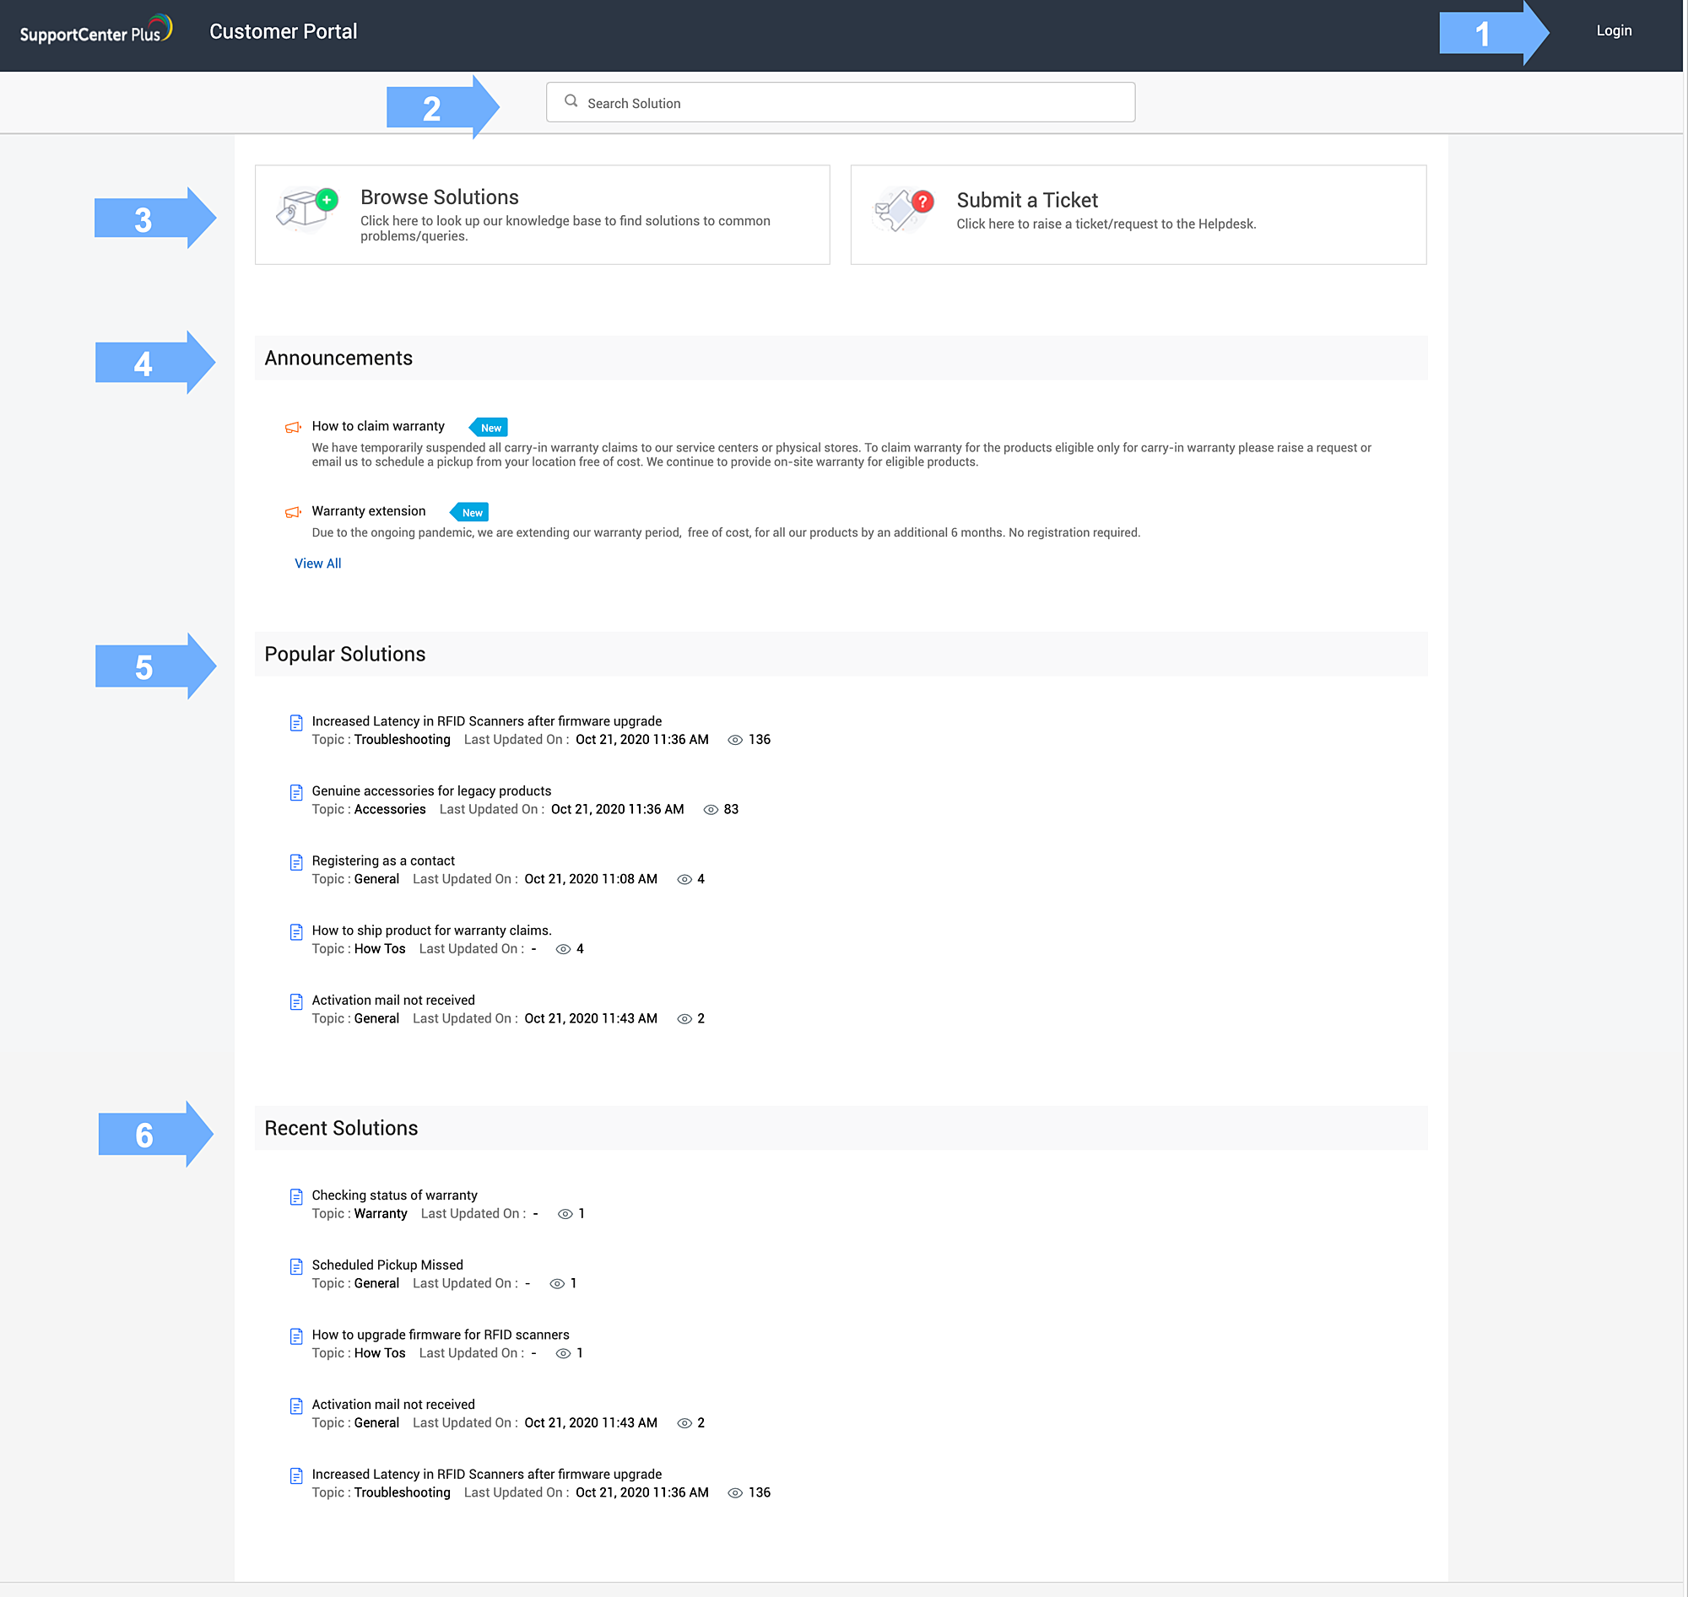Open How to upgrade firmware for RFID scanners
This screenshot has height=1597, width=1688.
[441, 1335]
